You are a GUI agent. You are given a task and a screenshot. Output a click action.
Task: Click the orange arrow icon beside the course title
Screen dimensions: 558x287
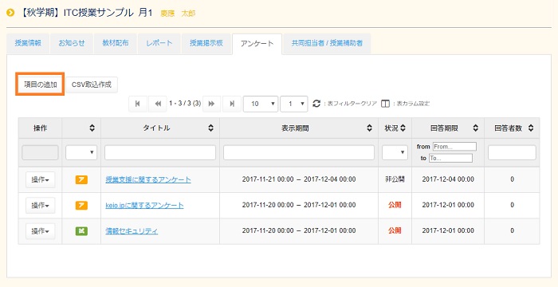pyautogui.click(x=10, y=14)
